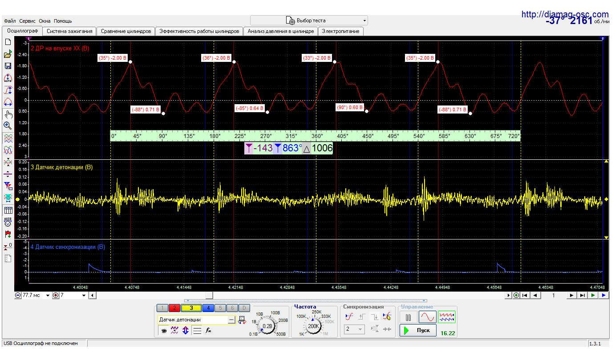Switch to Эффективность работы цилиндров tab
This screenshot has height=349, width=615.
[200, 31]
